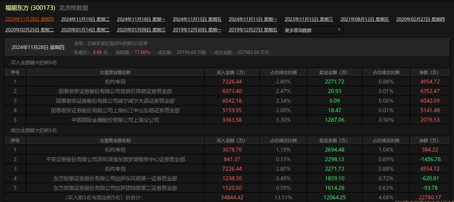The height and width of the screenshot is (202, 454).
Task: Click 中国国际金融股份有限公司上海分公司 name
Action: click(115, 120)
